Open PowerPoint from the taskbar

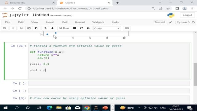pyautogui.click(x=105, y=108)
